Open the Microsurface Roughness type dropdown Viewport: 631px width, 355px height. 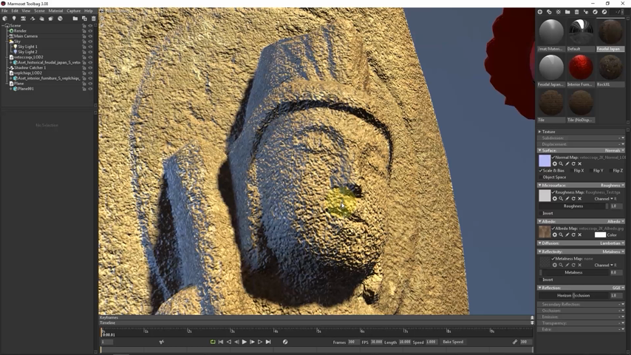613,186
